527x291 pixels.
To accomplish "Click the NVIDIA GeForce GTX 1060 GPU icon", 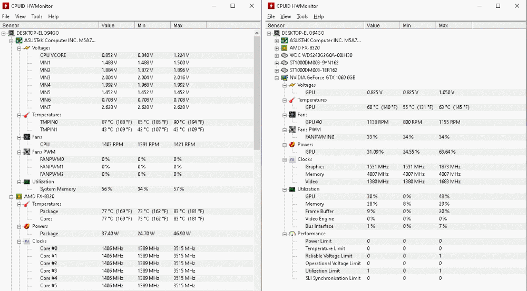I will click(284, 77).
